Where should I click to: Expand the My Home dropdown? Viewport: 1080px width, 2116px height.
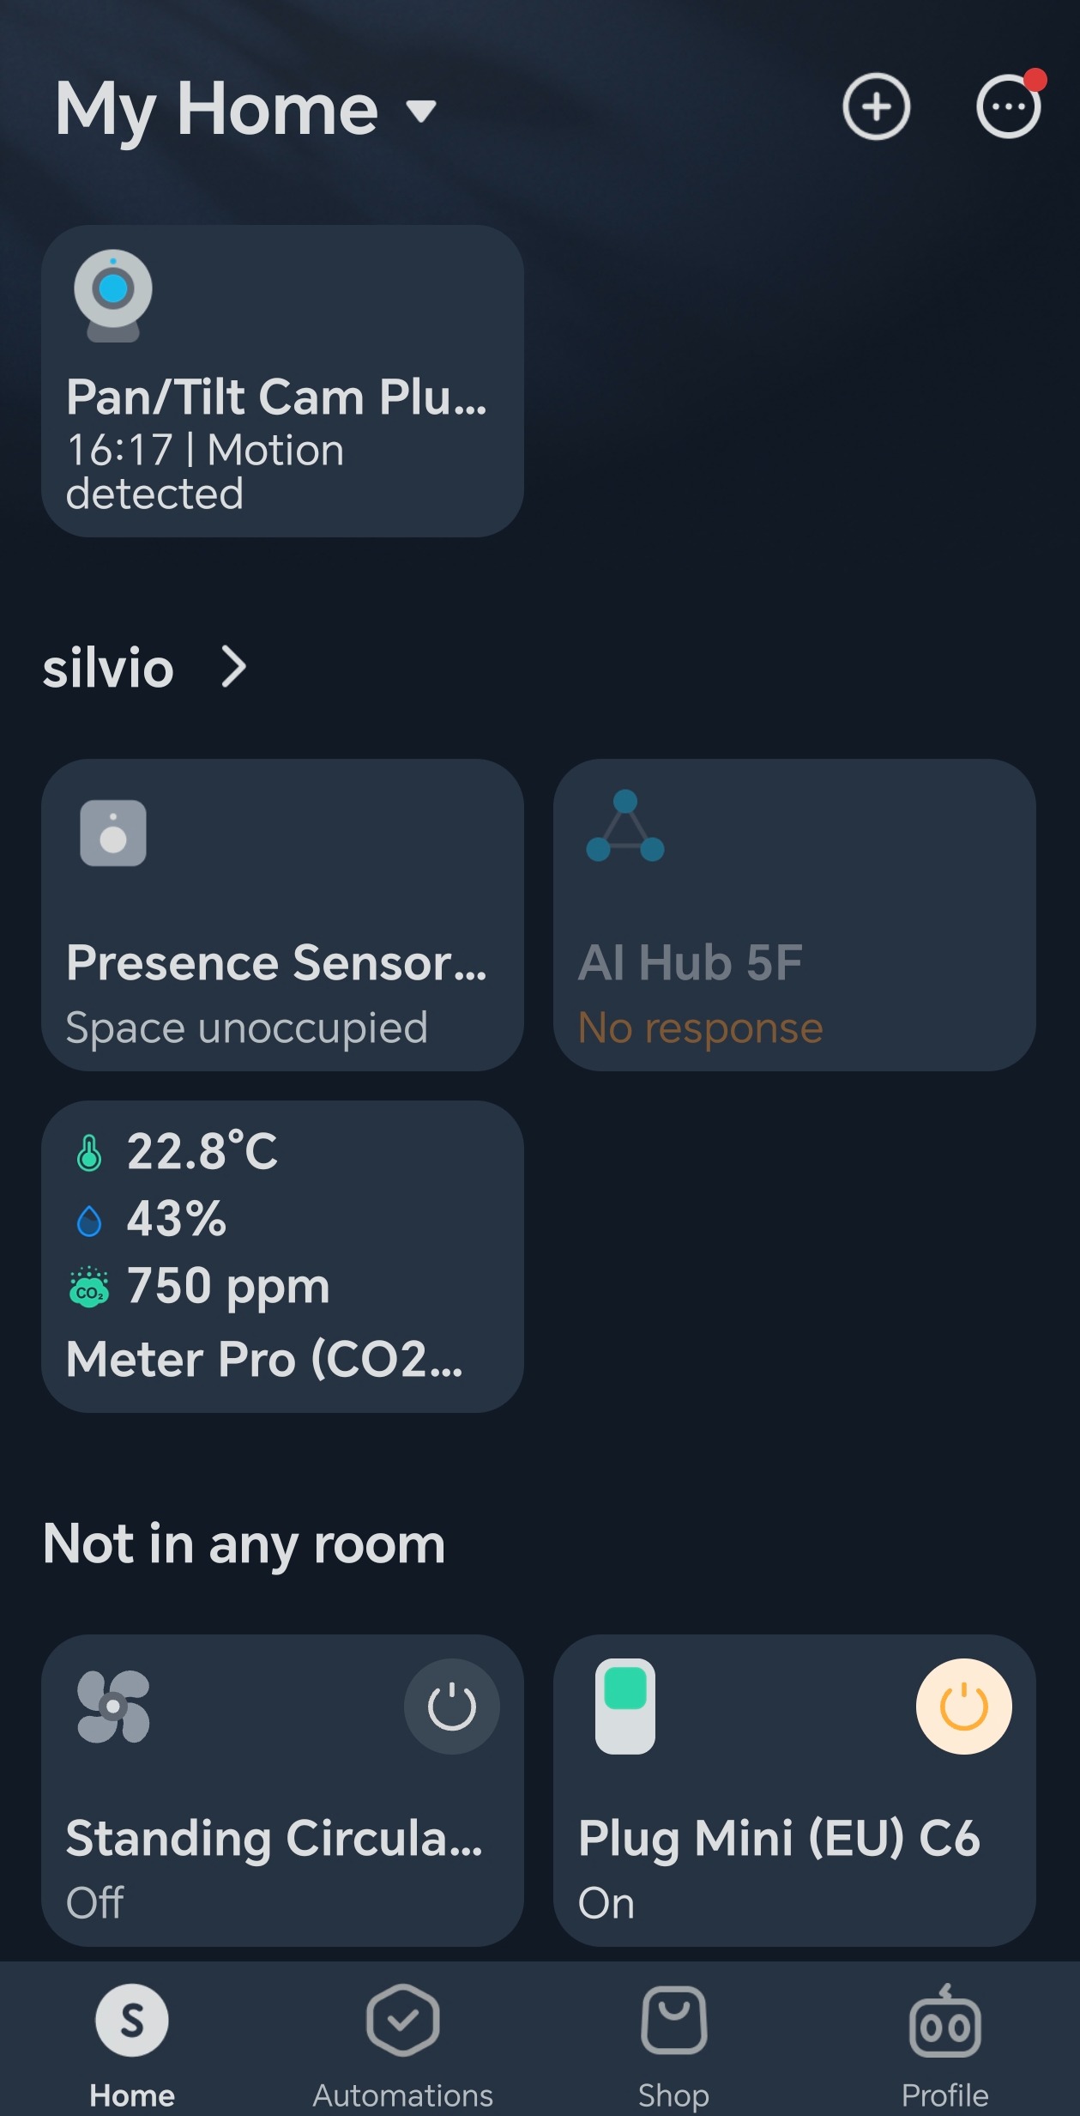tap(420, 111)
